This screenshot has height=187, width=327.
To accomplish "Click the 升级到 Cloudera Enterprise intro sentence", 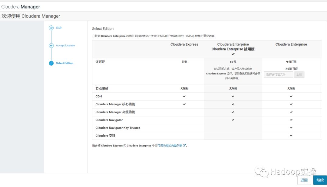I will click(x=154, y=36).
